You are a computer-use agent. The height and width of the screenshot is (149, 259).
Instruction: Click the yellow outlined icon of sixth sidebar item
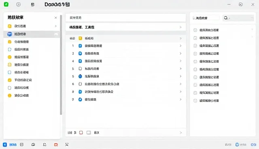(10, 65)
